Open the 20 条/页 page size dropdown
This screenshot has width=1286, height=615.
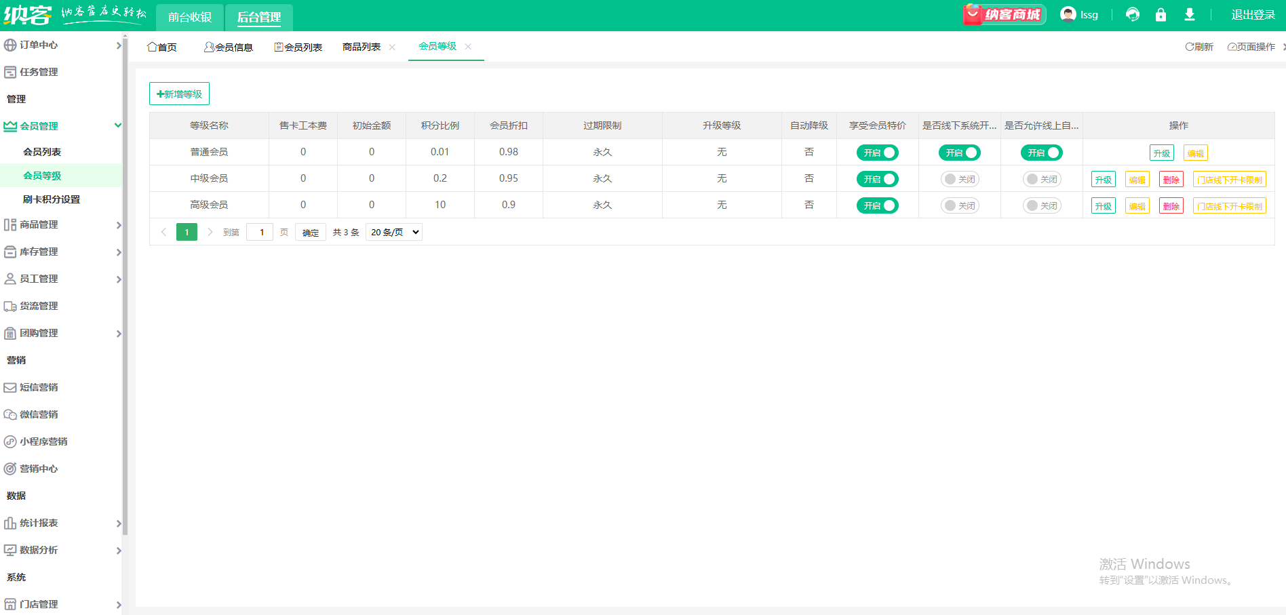point(394,232)
